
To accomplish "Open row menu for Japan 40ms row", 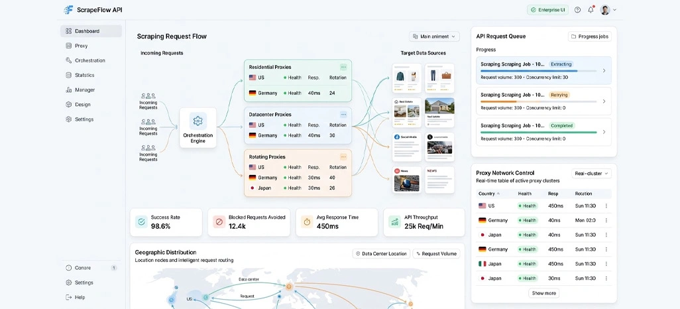I will [606, 235].
